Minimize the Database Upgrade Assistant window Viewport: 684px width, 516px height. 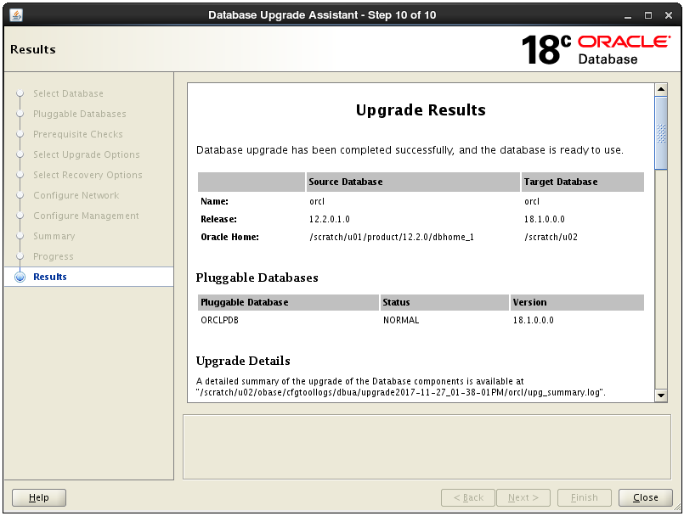click(628, 15)
